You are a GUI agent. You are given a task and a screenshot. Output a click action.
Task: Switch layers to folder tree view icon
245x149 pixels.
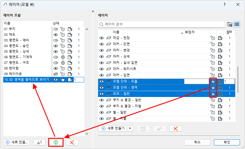point(230,24)
